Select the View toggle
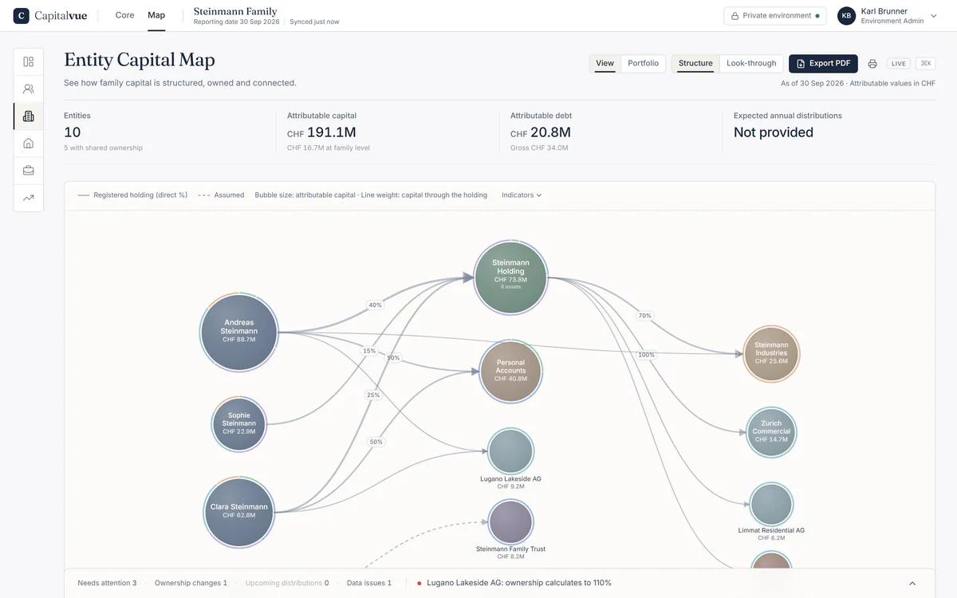Screen dimensions: 957x598 coord(605,64)
